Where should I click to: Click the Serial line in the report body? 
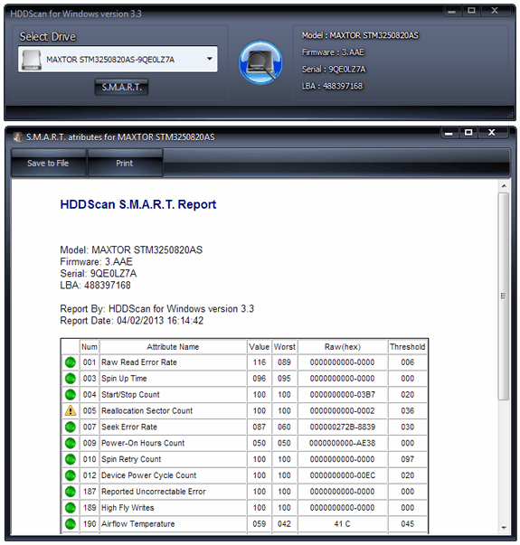pos(99,274)
